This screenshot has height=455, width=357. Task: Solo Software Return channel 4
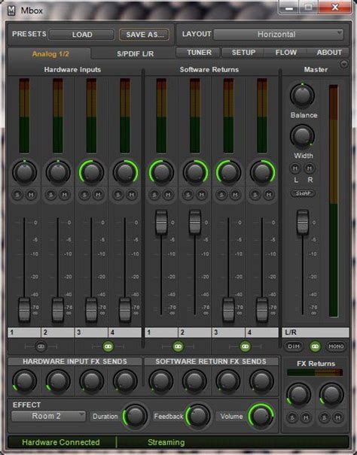click(x=255, y=195)
